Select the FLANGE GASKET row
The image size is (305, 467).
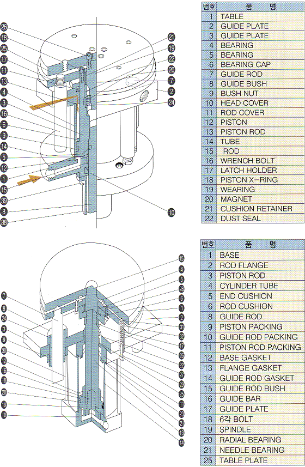click(253, 368)
